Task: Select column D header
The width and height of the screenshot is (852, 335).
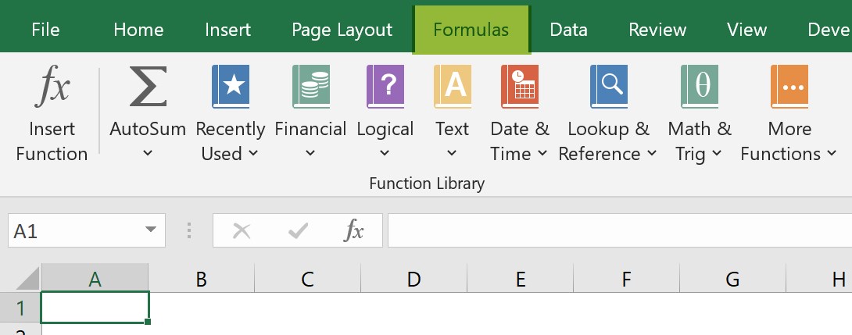Action: [414, 279]
